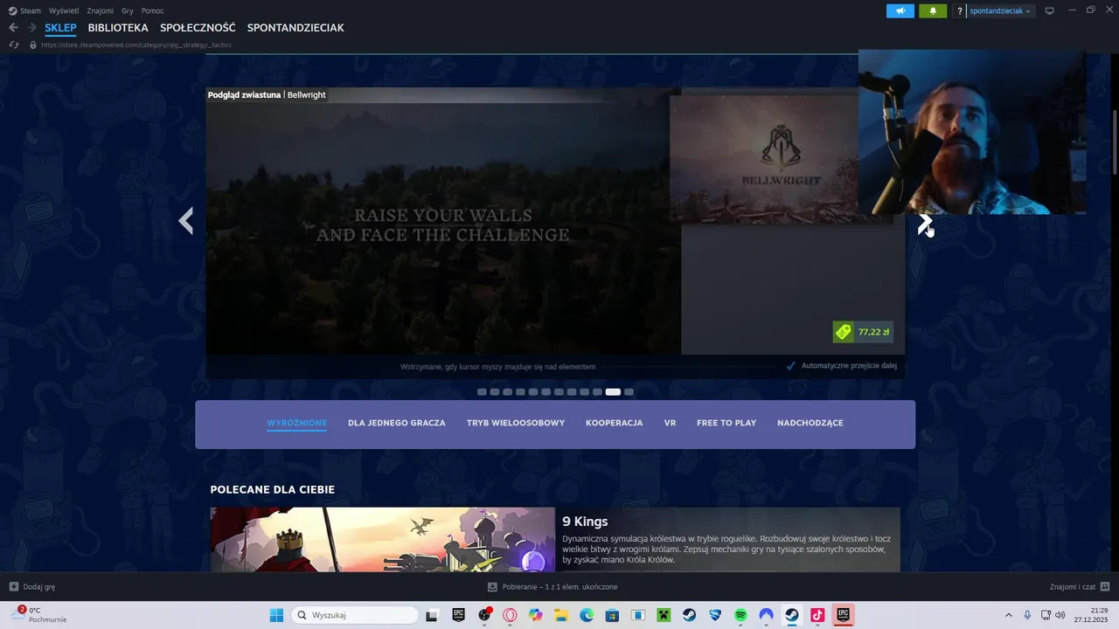The image size is (1119, 629).
Task: Select the first carousel page dot
Action: point(482,392)
